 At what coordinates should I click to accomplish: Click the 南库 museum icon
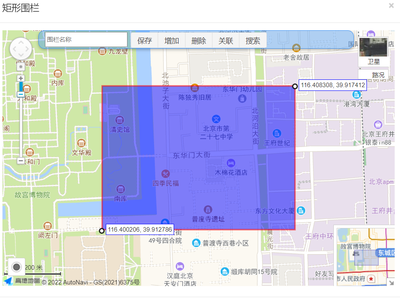tap(121, 189)
